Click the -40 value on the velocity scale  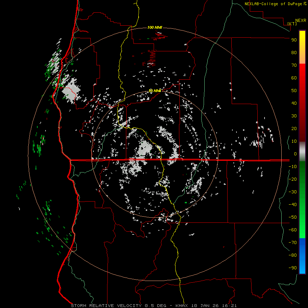tap(293, 205)
